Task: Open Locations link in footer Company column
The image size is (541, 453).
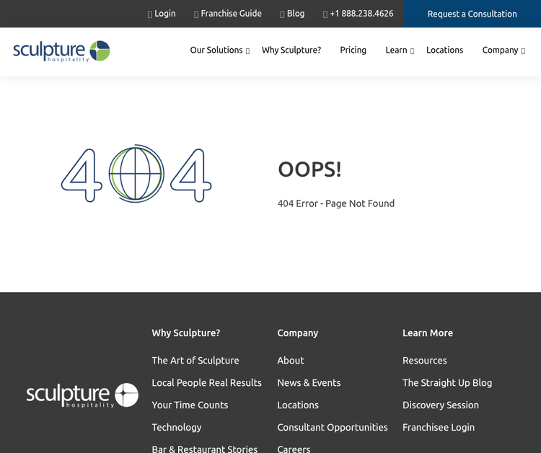Action: (x=298, y=405)
